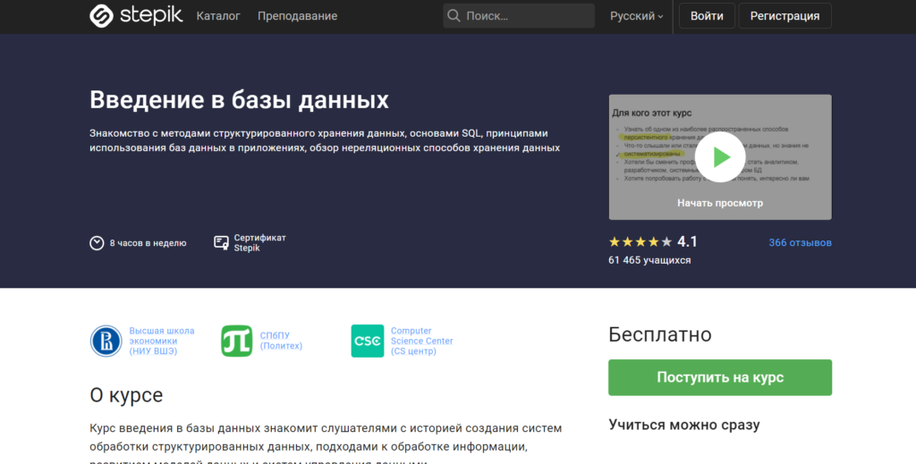Click the search magnifier icon

click(x=454, y=16)
